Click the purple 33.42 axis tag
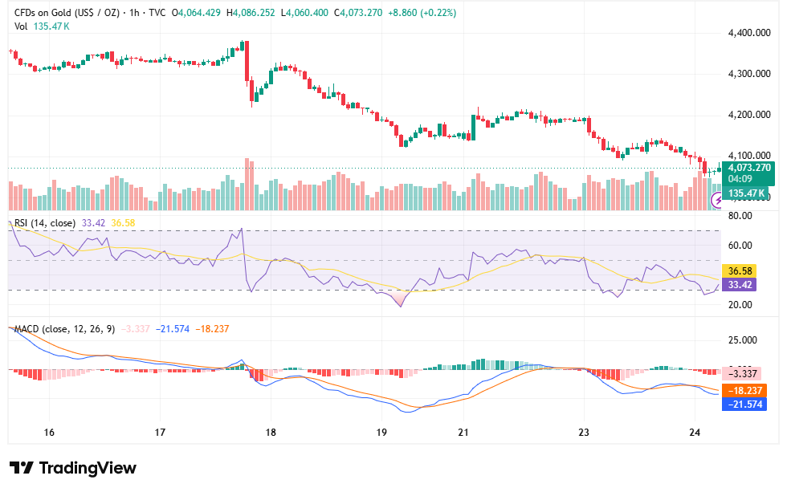Image resolution: width=787 pixels, height=492 pixels. 740,285
